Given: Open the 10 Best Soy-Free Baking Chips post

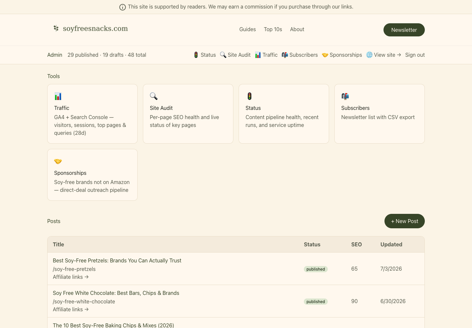Looking at the screenshot, I should (113, 325).
